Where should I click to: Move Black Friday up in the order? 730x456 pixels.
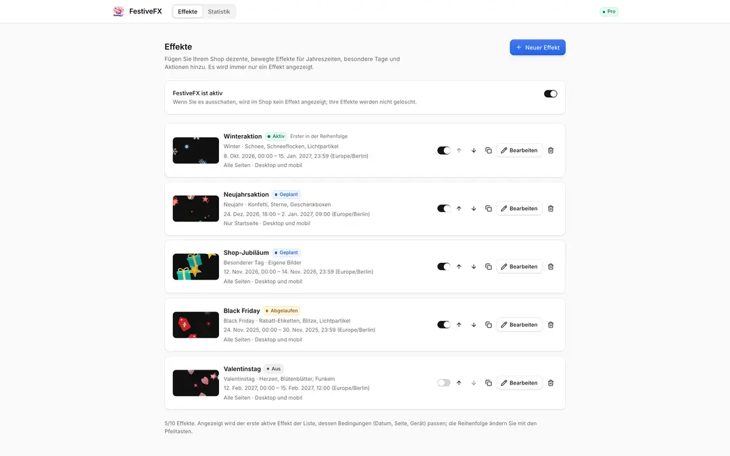point(458,325)
